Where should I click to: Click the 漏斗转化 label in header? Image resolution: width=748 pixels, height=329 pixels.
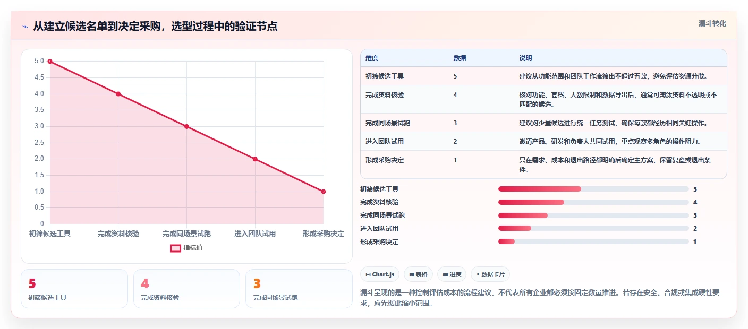tap(712, 23)
